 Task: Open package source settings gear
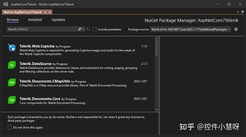coord(236,29)
